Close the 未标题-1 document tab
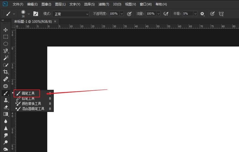The image size is (239, 152). pyautogui.click(x=55, y=21)
